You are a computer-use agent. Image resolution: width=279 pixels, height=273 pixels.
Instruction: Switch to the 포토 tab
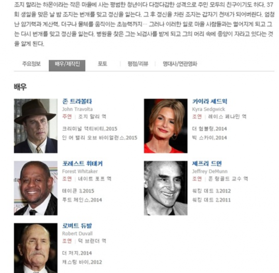[x=102, y=64]
